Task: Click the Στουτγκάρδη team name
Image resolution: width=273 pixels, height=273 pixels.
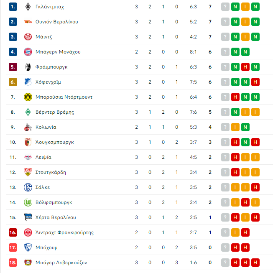Action: 51,172
